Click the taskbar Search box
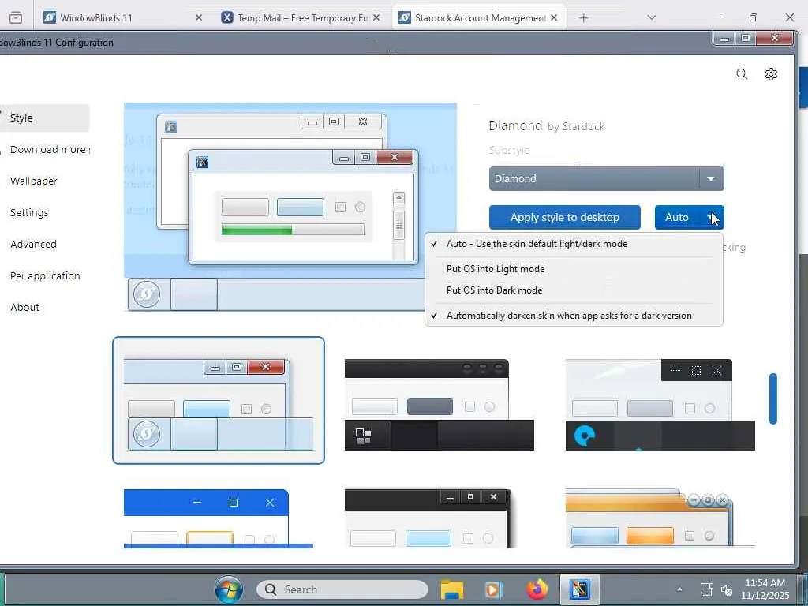Viewport: 808px width, 606px height. click(x=342, y=589)
